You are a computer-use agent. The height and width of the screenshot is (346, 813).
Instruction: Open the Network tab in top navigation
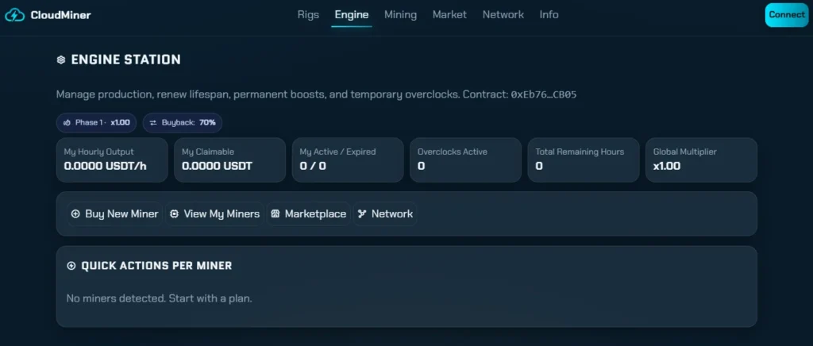coord(503,14)
